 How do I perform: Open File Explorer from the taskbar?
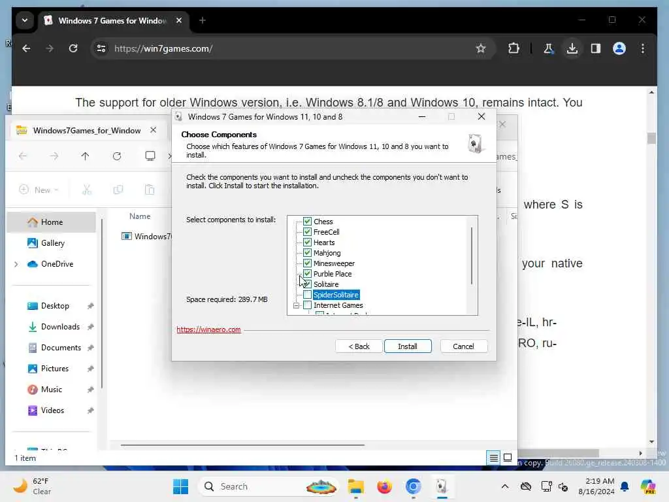356,486
